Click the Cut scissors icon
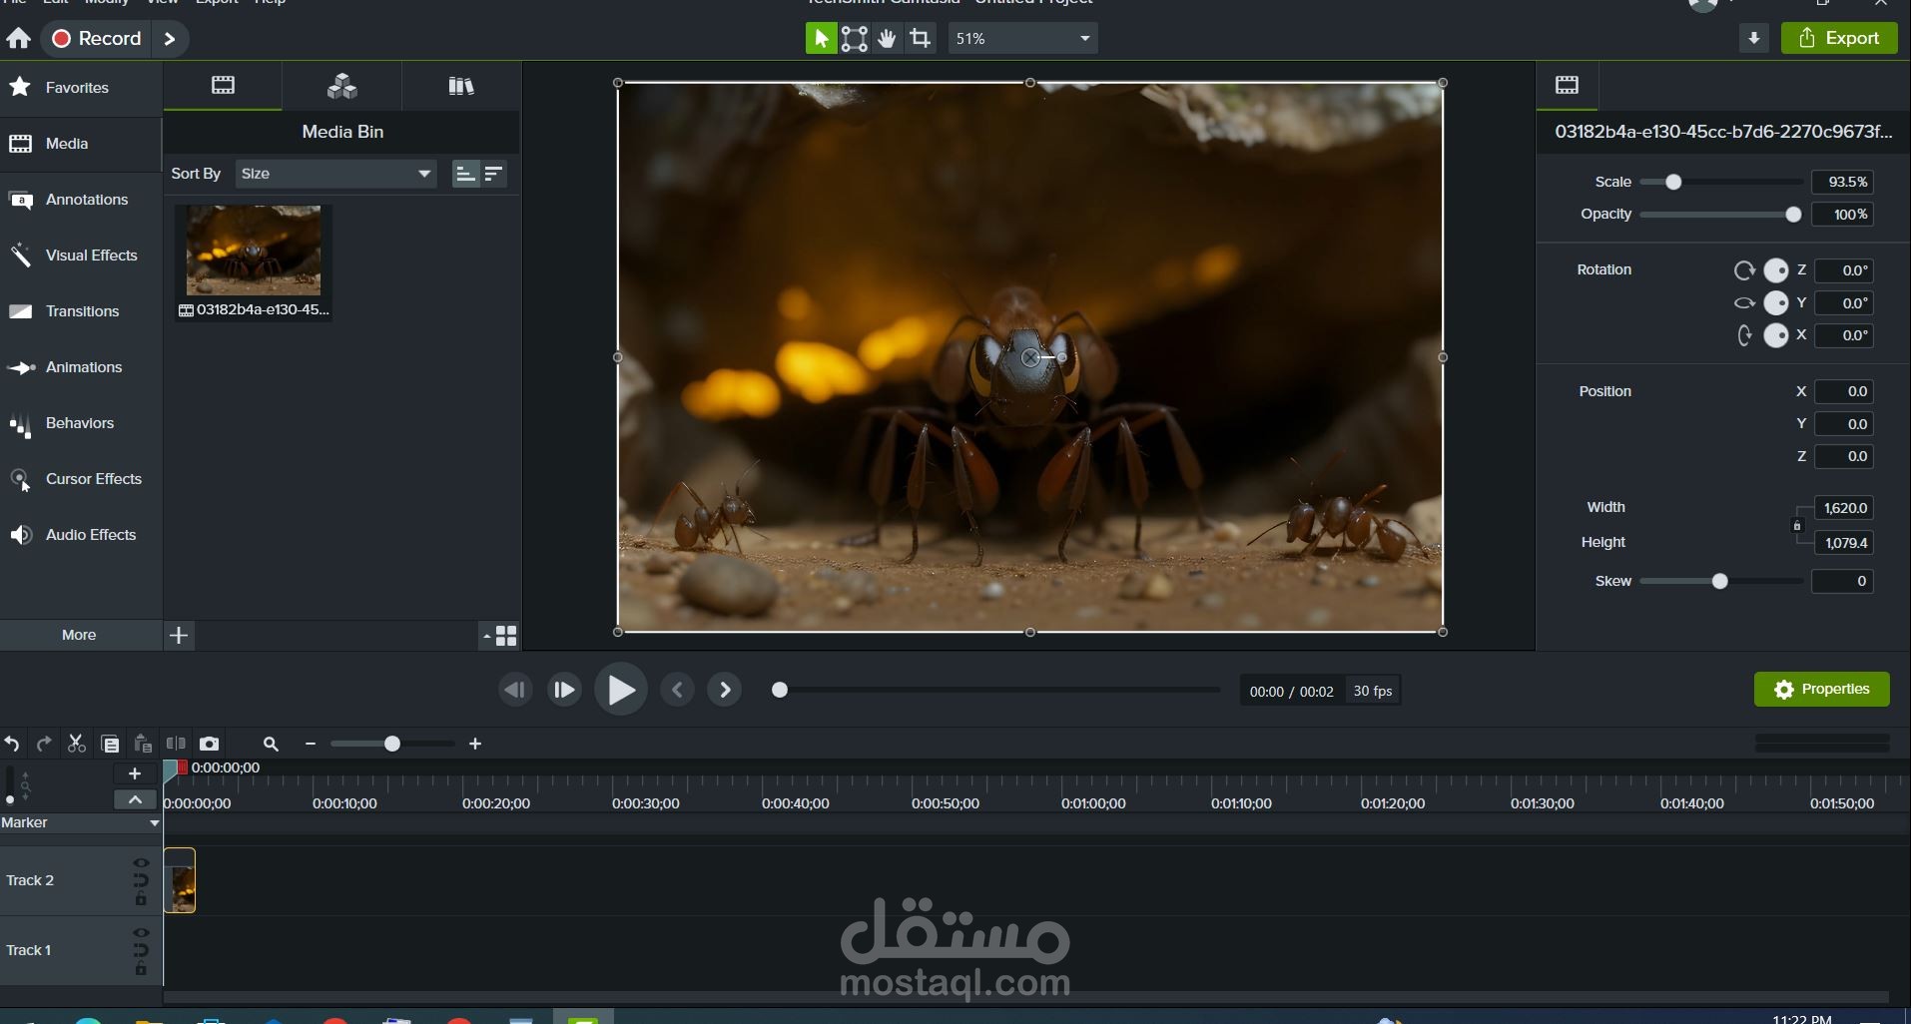 pos(76,744)
